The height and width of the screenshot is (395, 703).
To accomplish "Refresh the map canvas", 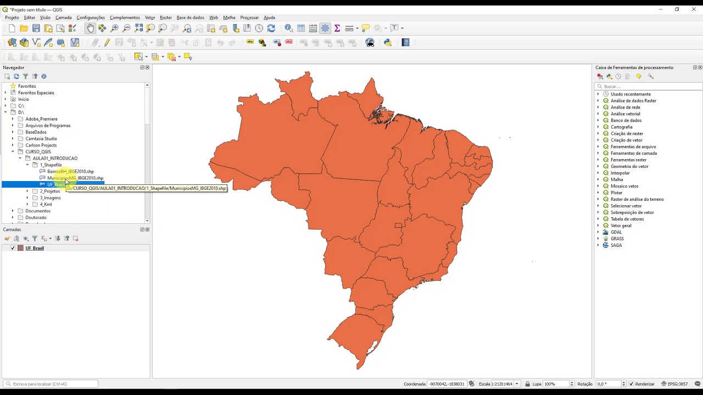I will (x=271, y=28).
